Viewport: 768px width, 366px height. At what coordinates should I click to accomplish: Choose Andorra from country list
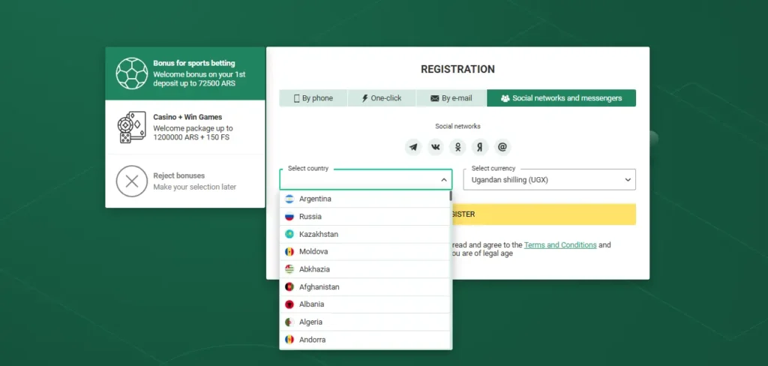pyautogui.click(x=364, y=340)
